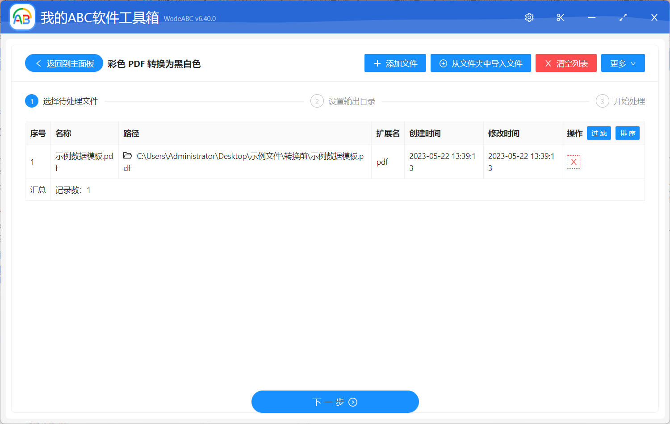The image size is (670, 424).
Task: Click the circled arrow icon inside 下一步
Action: [352, 402]
